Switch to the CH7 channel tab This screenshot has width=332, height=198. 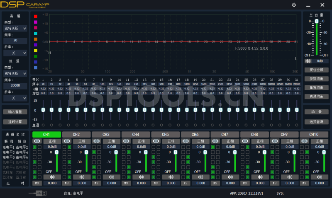[x=225, y=135]
